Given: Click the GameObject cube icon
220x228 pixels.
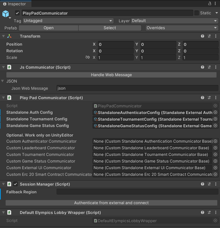Looking at the screenshot, I should [x=6, y=14].
